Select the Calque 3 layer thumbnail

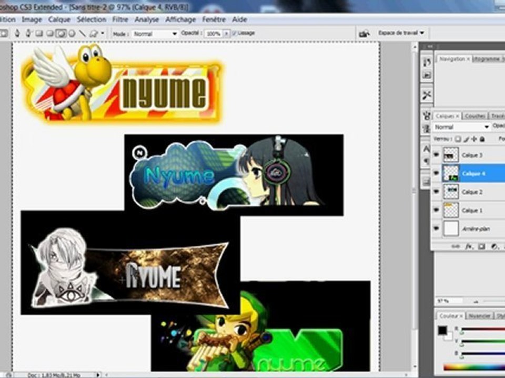tap(451, 155)
